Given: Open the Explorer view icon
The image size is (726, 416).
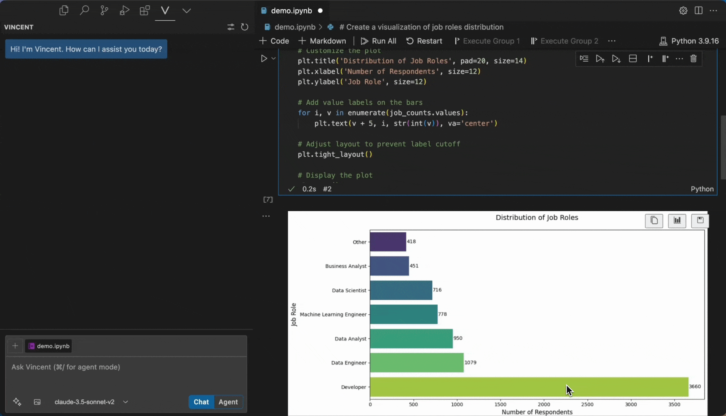Looking at the screenshot, I should tap(64, 10).
